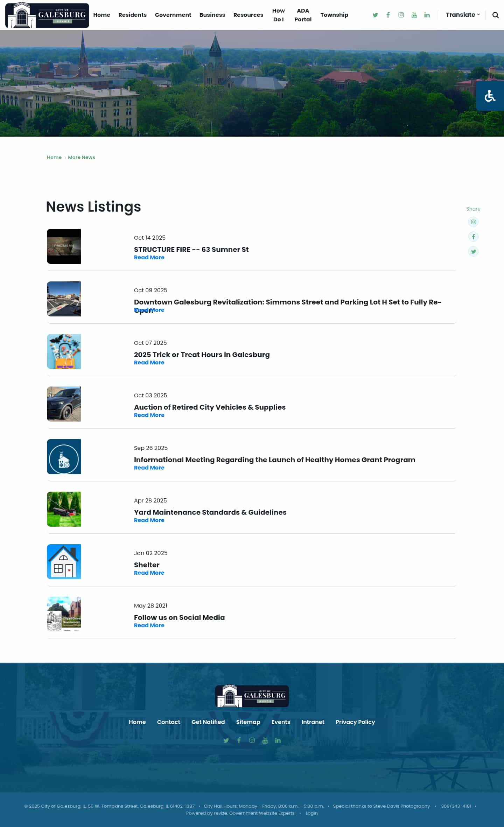Go to Home in the breadcrumb
Screen dimensions: 504x827
point(54,157)
